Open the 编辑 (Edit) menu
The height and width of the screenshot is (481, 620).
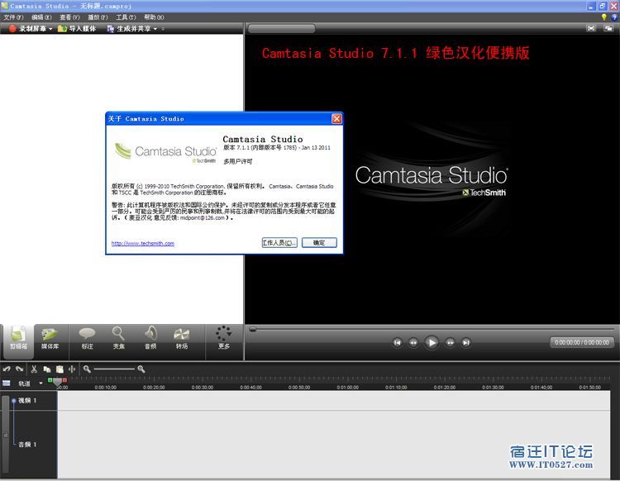click(x=41, y=17)
